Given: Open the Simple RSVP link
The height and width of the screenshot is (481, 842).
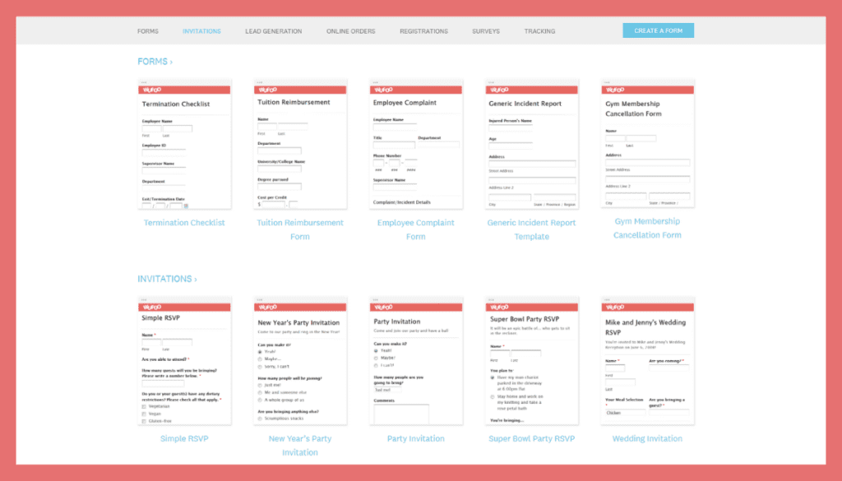Looking at the screenshot, I should [184, 438].
